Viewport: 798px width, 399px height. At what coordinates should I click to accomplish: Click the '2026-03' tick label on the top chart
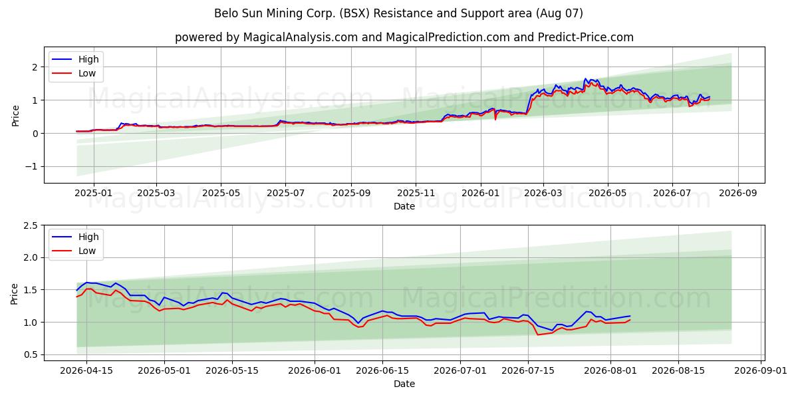coord(543,193)
